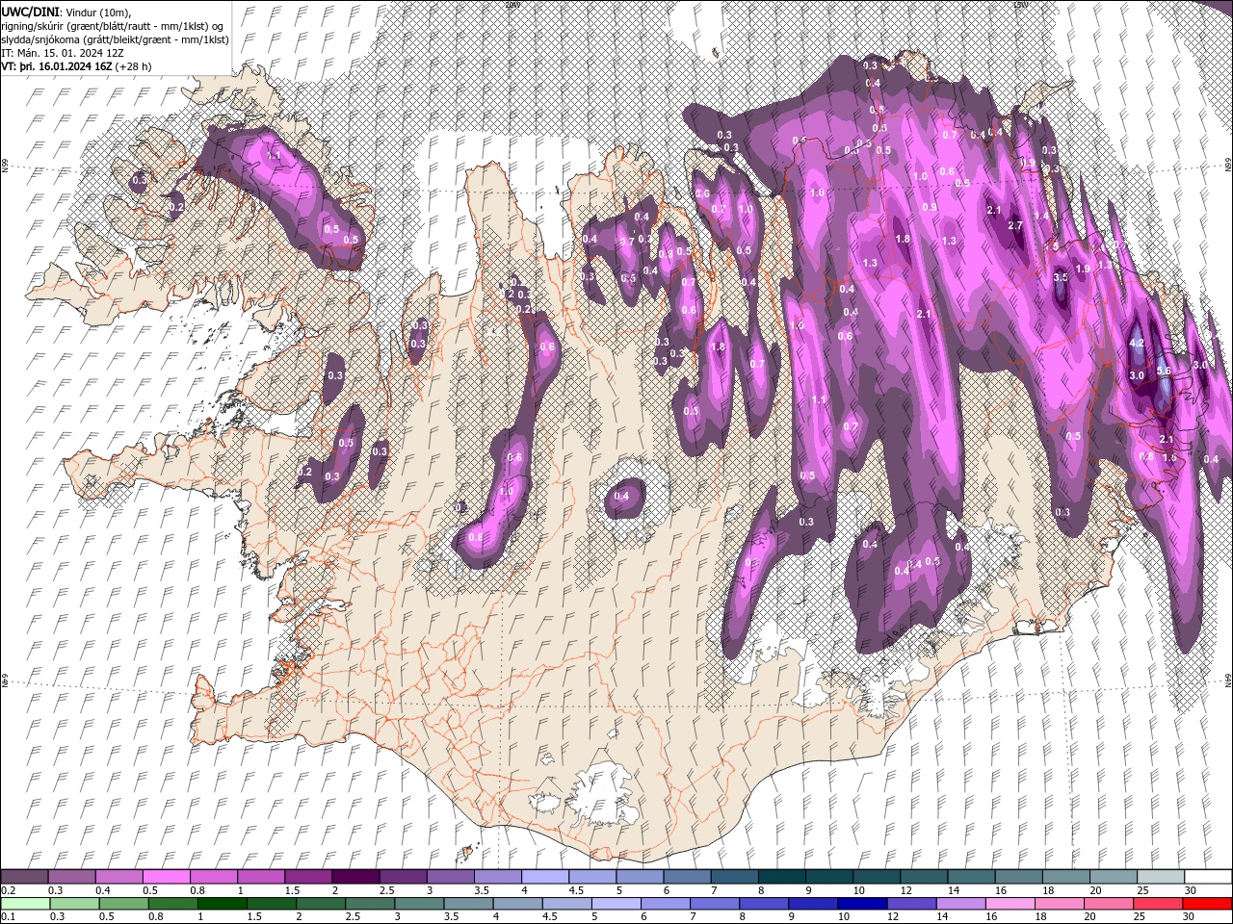The width and height of the screenshot is (1233, 924).
Task: Pick the dark teal upper swatch labeled 8
Action: (781, 877)
